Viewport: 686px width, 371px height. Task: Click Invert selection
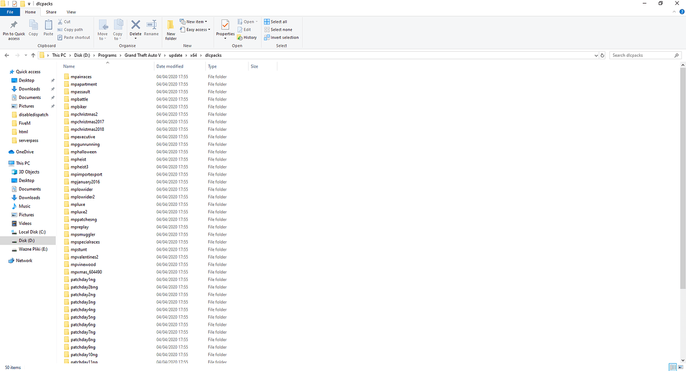tap(281, 37)
